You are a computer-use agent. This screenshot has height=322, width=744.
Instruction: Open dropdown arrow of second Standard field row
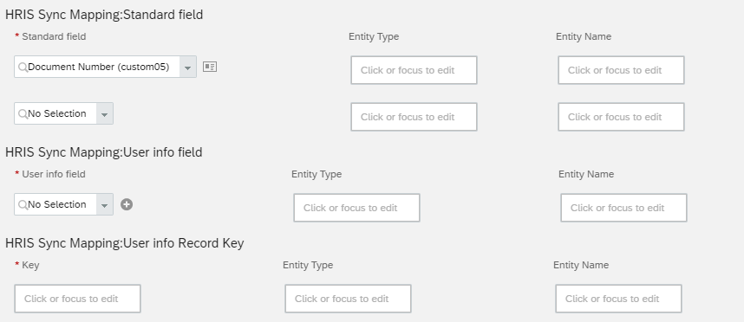coord(104,113)
